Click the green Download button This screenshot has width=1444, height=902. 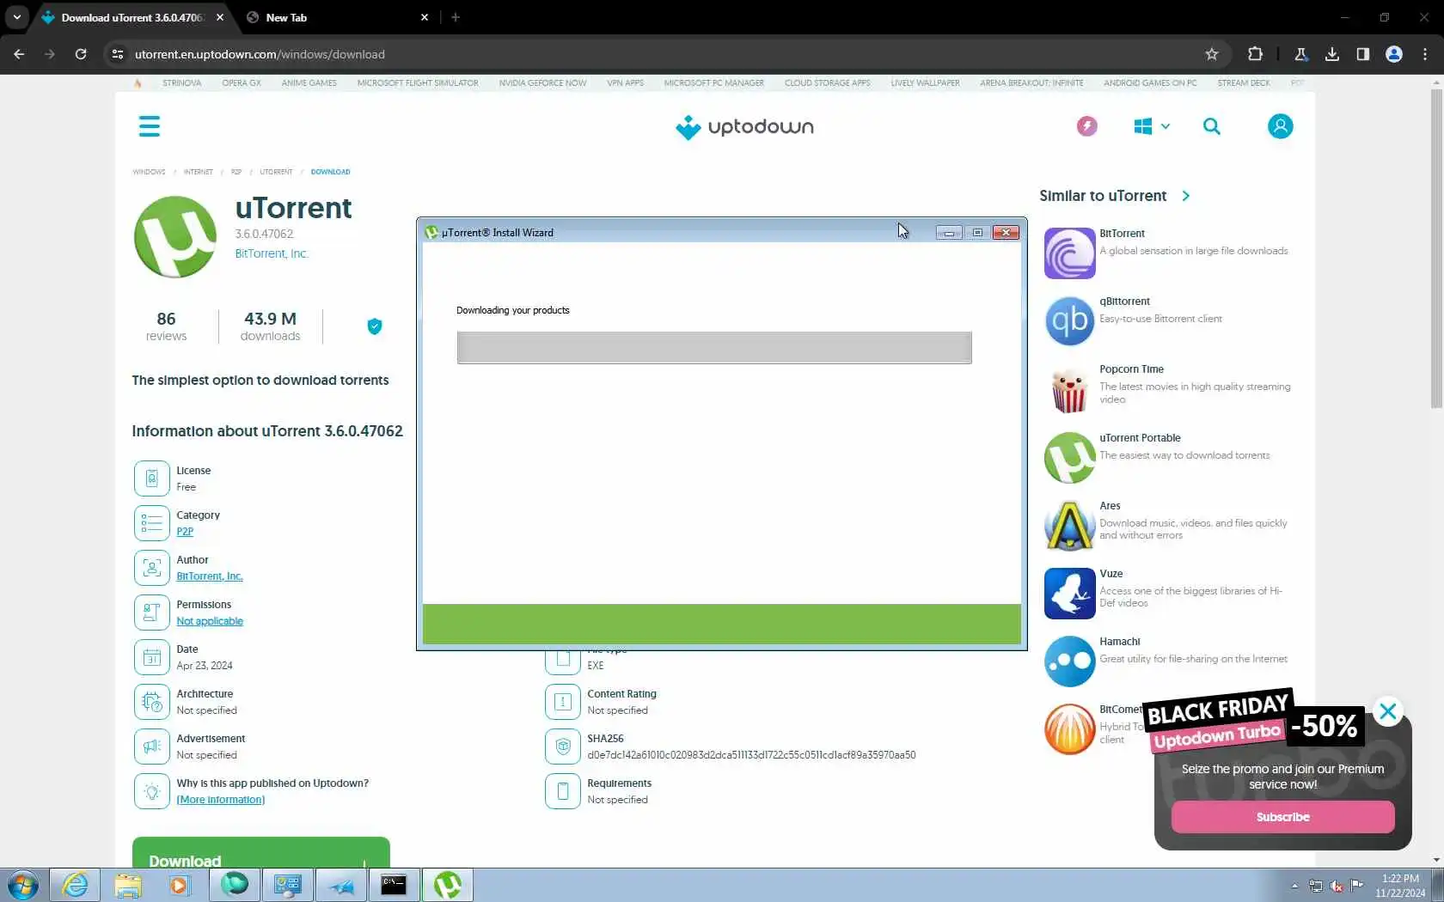tap(261, 853)
